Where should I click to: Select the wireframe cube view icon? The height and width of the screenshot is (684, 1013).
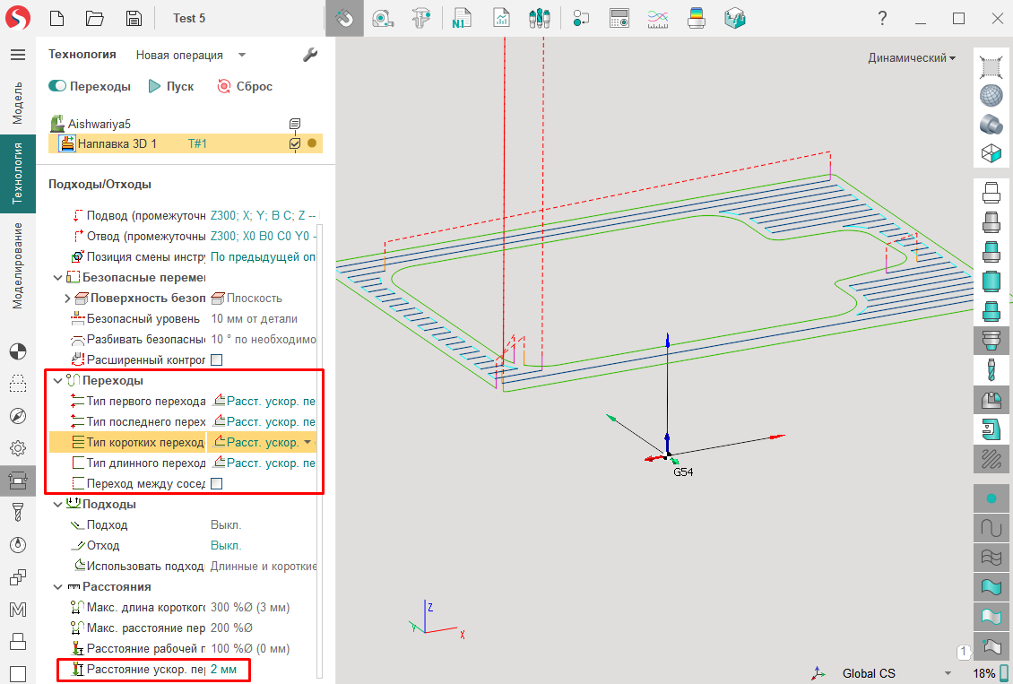pos(991,153)
